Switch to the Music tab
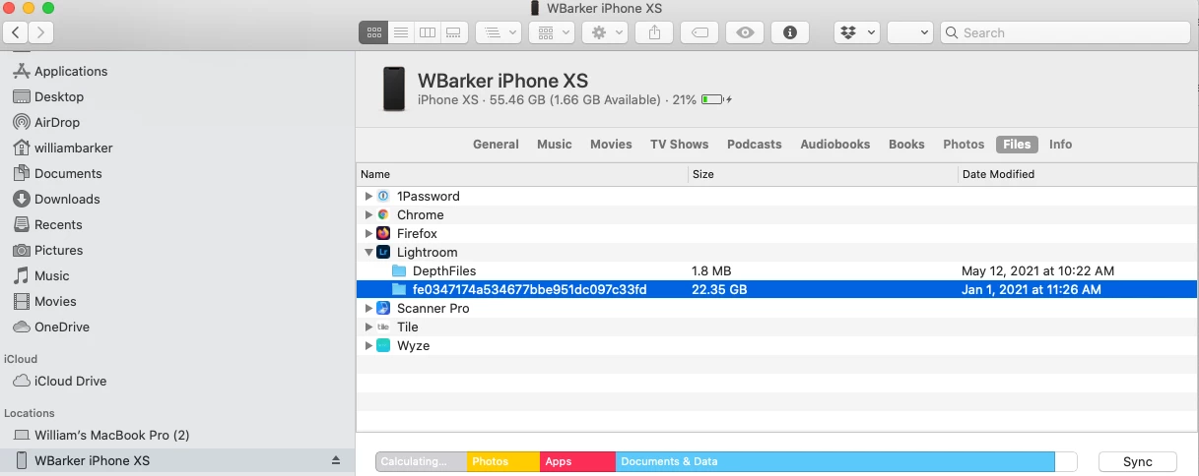This screenshot has width=1199, height=476. pyautogui.click(x=555, y=144)
